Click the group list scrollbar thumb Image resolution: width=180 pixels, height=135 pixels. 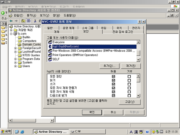[138, 53]
